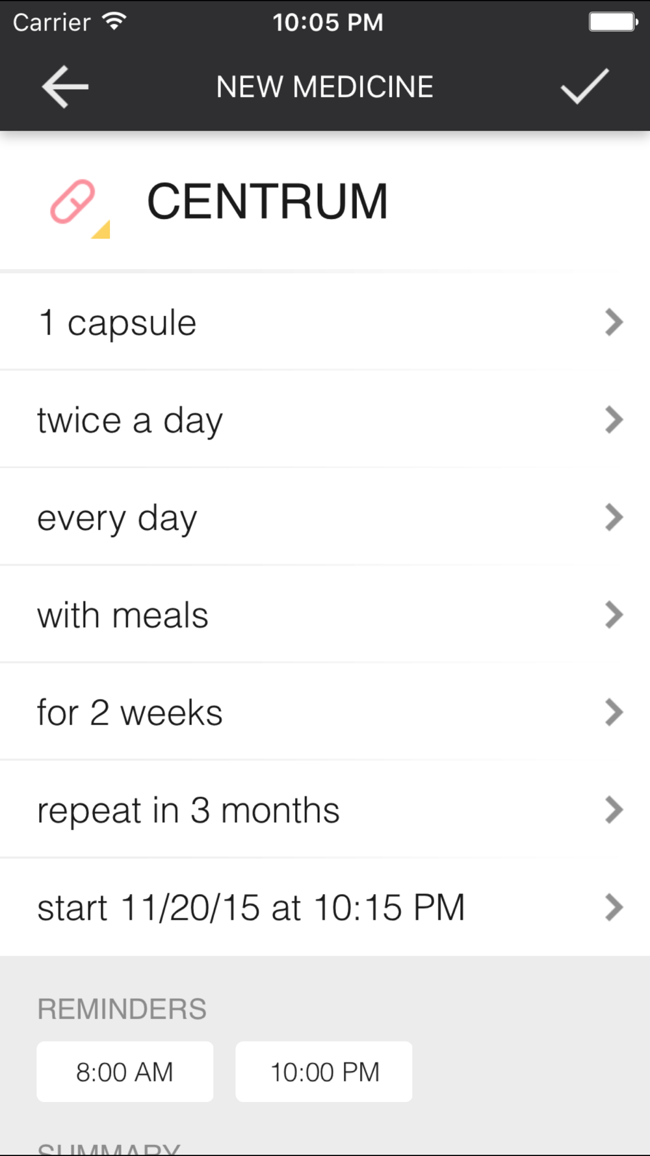Open the 1 capsule dosage row
Viewport: 650px width, 1156px height.
click(x=325, y=322)
